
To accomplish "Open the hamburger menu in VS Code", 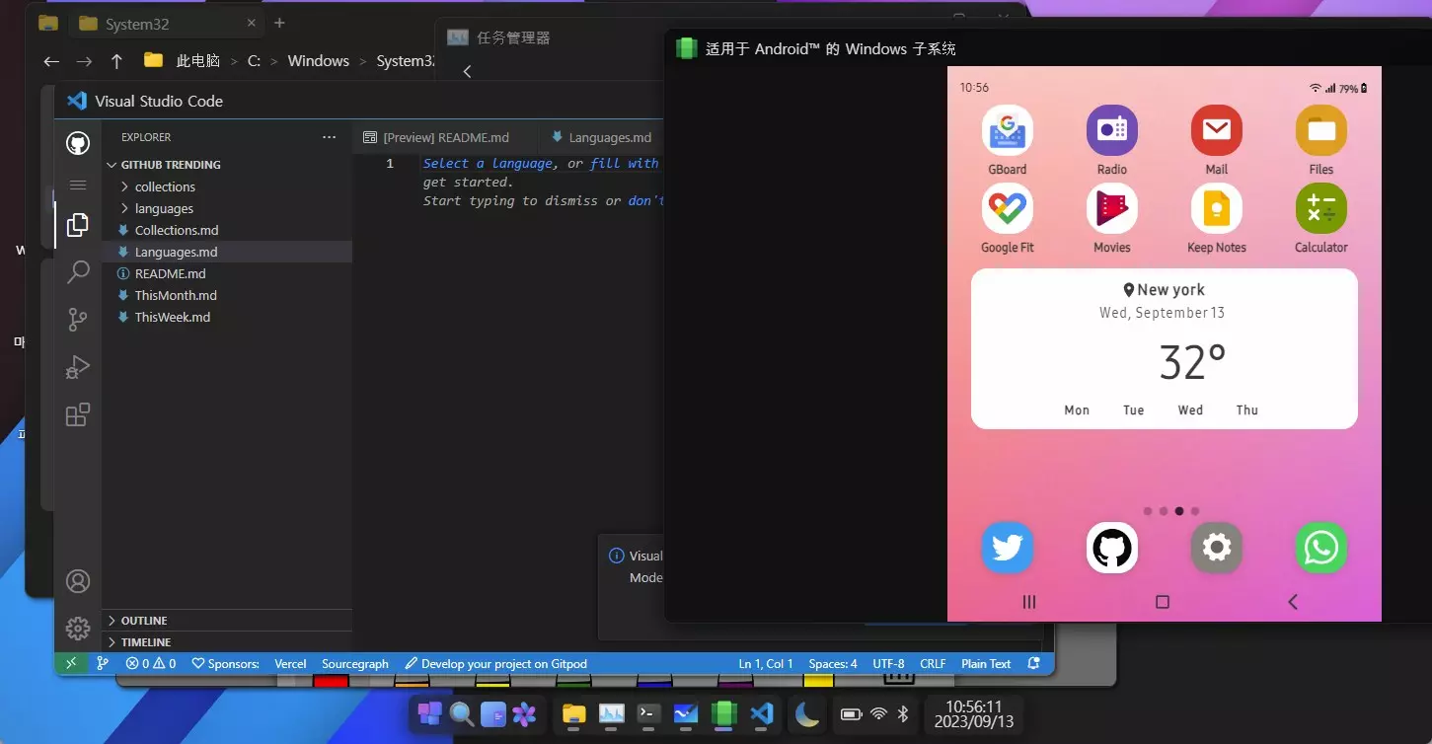I will [78, 185].
